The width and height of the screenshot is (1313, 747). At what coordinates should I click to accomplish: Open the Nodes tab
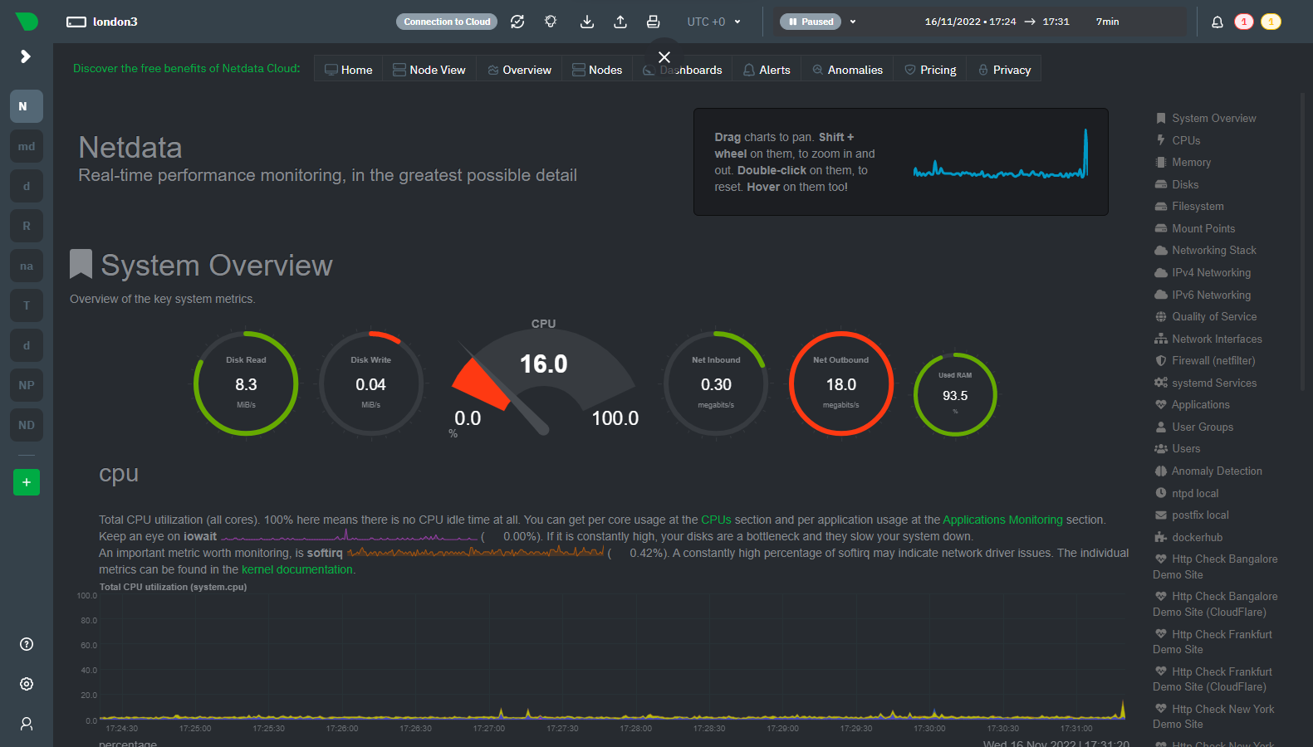coord(597,70)
